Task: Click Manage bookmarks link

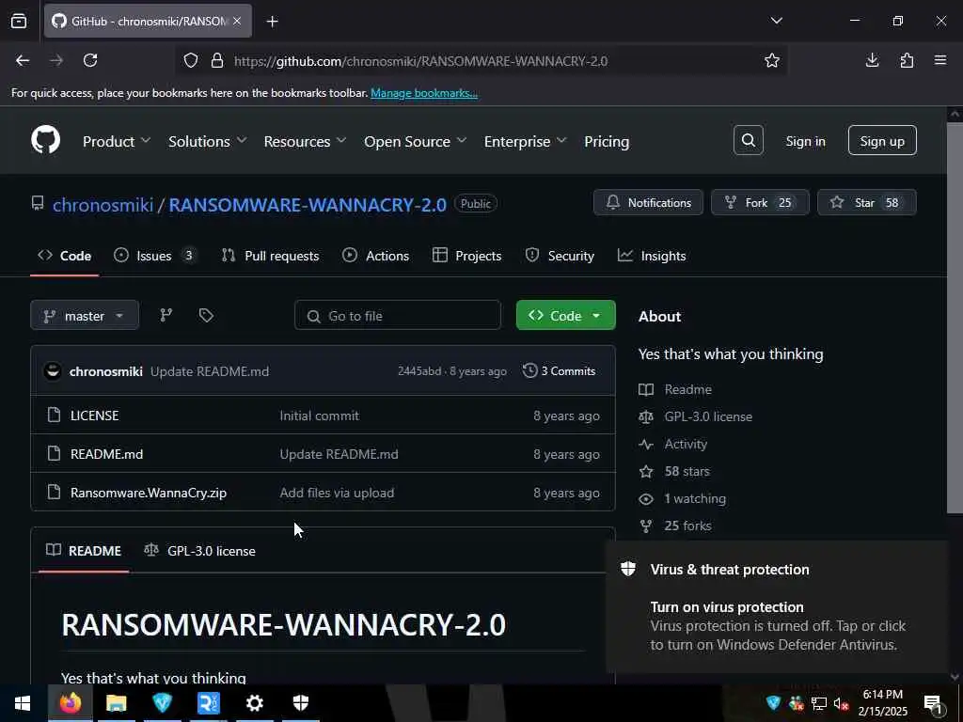Action: [424, 93]
